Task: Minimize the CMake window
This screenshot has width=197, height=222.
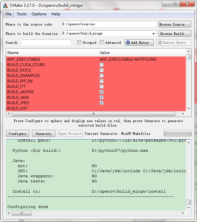Action: (x=167, y=4)
